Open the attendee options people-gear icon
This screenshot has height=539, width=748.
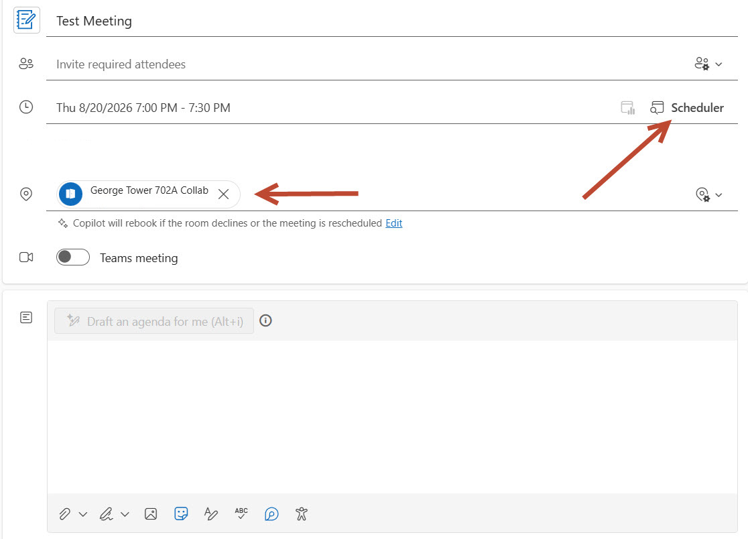coord(702,64)
